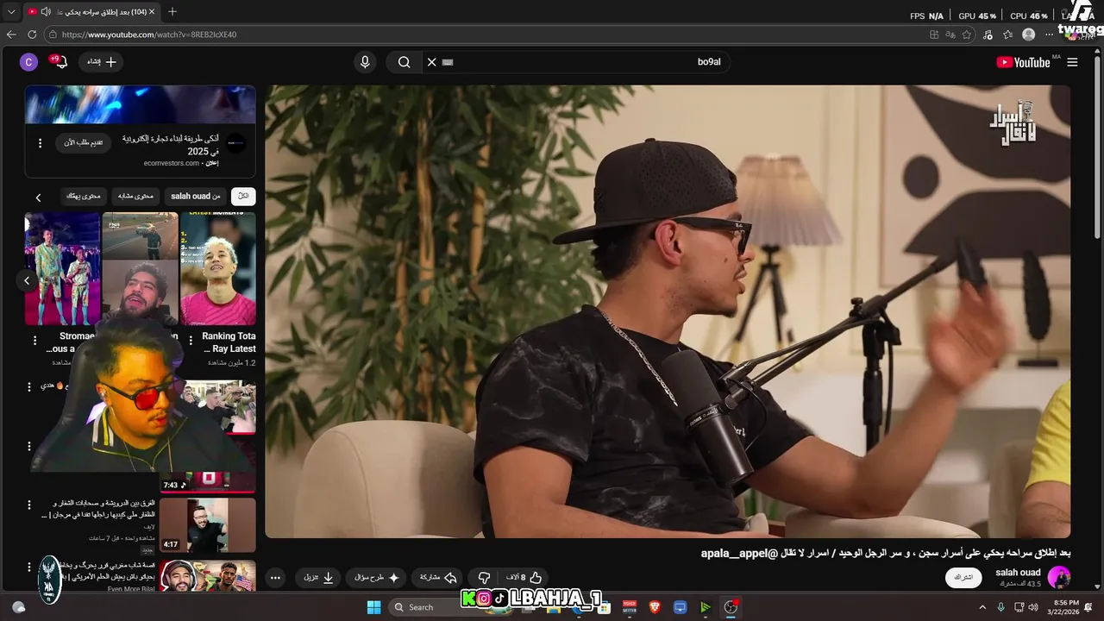Click the Download button under the video
Image resolution: width=1104 pixels, height=621 pixels.
(x=318, y=578)
